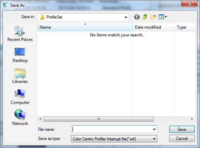Select Computer in the places bar
This screenshot has width=200, height=148.
20,97
